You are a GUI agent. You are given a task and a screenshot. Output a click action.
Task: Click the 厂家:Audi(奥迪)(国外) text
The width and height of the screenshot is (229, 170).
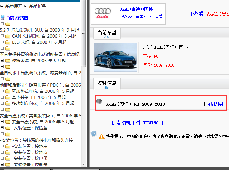[166, 47]
